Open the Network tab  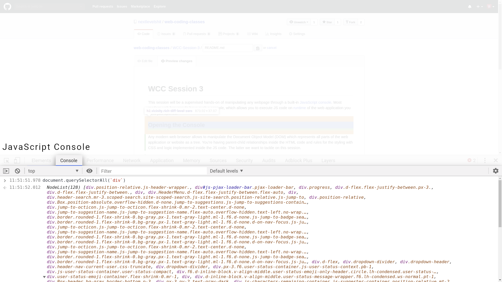[x=132, y=161]
